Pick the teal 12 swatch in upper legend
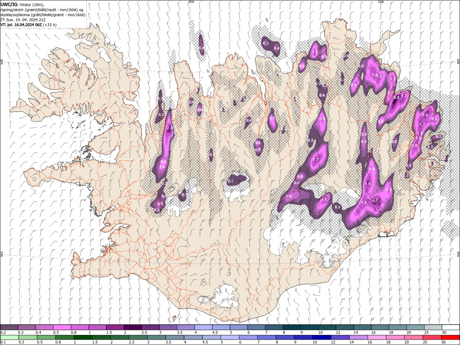 (x=344, y=327)
